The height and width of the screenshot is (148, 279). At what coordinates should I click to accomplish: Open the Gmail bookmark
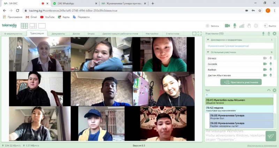[x=31, y=17]
